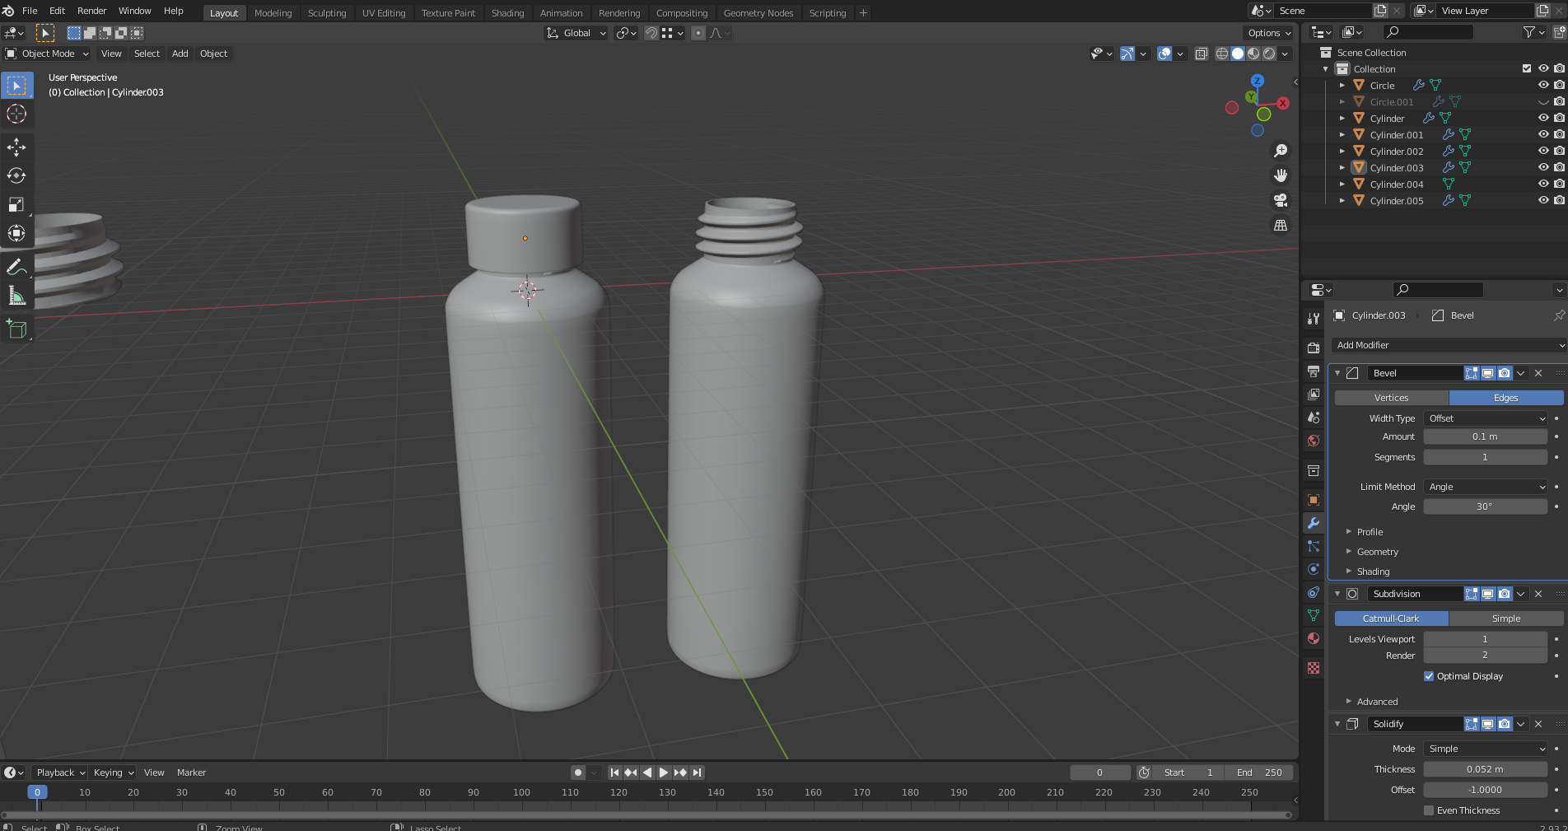
Task: Open the Object Data mesh properties tab
Action: [1314, 615]
